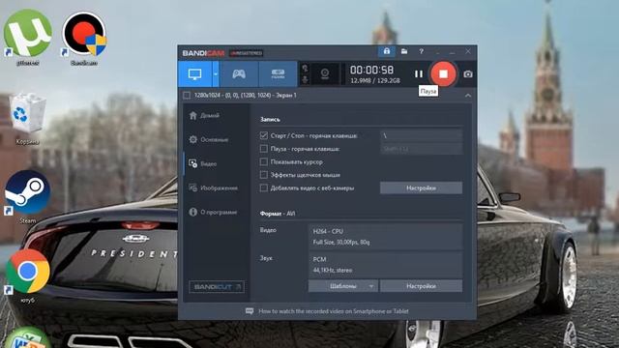The image size is (619, 348).
Task: Click the 00:00:58 recording timer
Action: pyautogui.click(x=371, y=70)
